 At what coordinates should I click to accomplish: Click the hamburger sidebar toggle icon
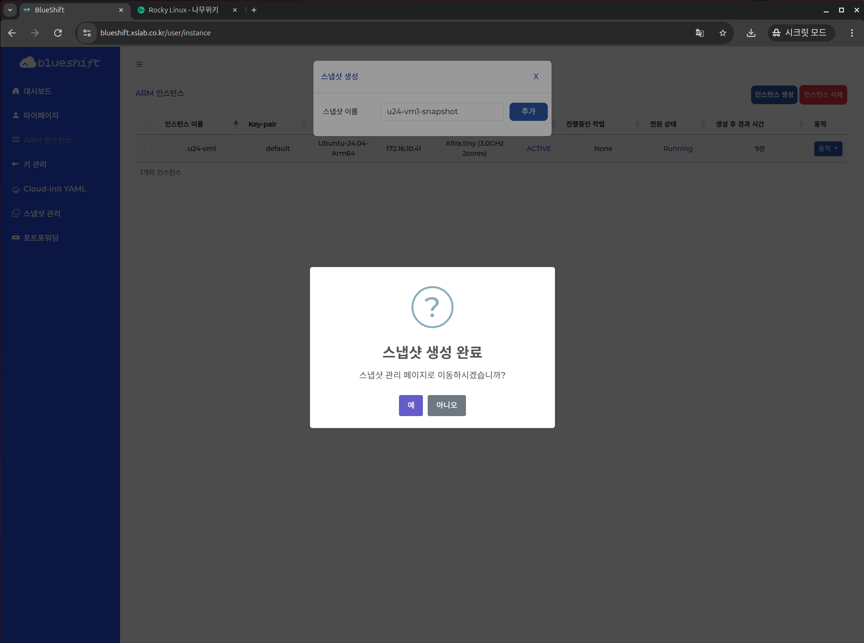[x=139, y=64]
